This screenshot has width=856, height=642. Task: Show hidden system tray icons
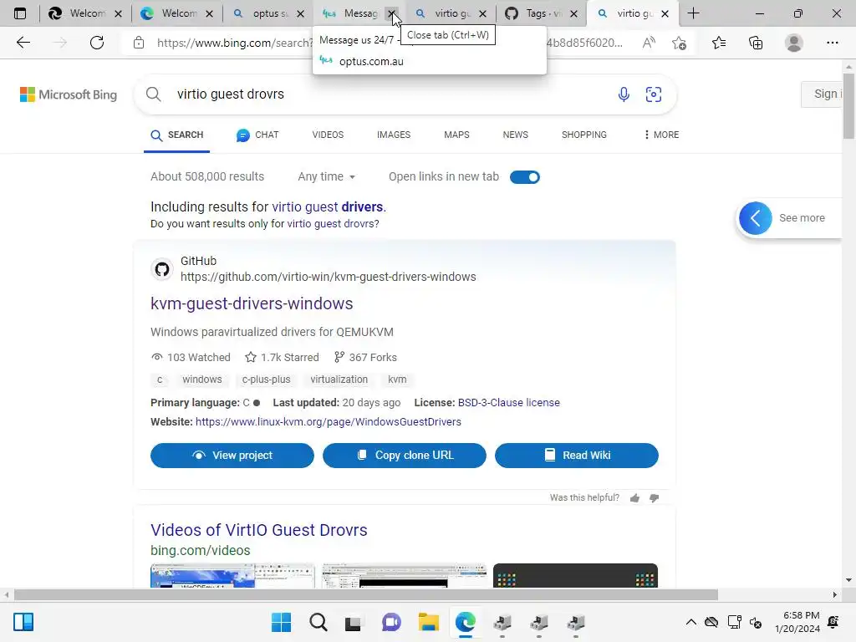(x=690, y=622)
